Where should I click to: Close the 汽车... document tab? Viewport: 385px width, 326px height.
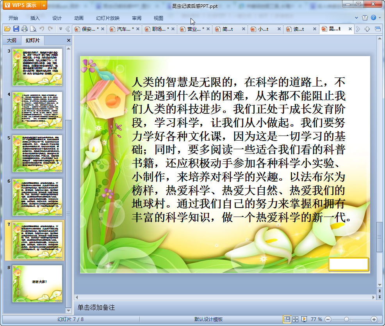tap(138, 29)
